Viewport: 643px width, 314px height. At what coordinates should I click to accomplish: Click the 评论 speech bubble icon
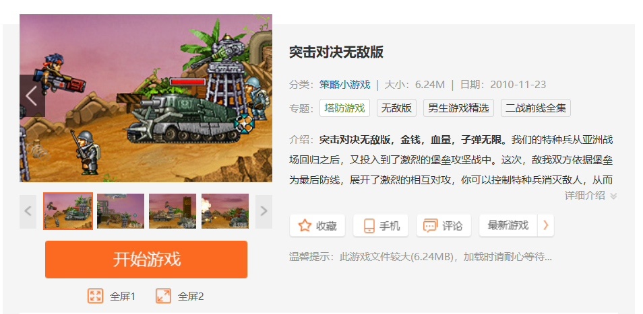tap(430, 226)
